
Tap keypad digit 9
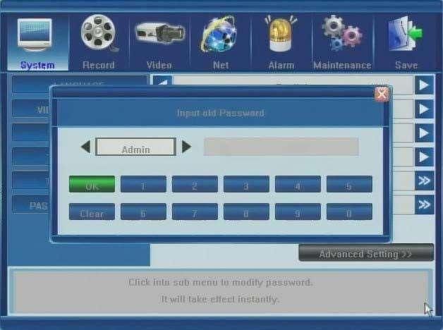tap(298, 212)
